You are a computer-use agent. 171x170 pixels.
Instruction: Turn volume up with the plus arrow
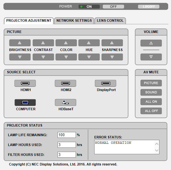coord(151,43)
